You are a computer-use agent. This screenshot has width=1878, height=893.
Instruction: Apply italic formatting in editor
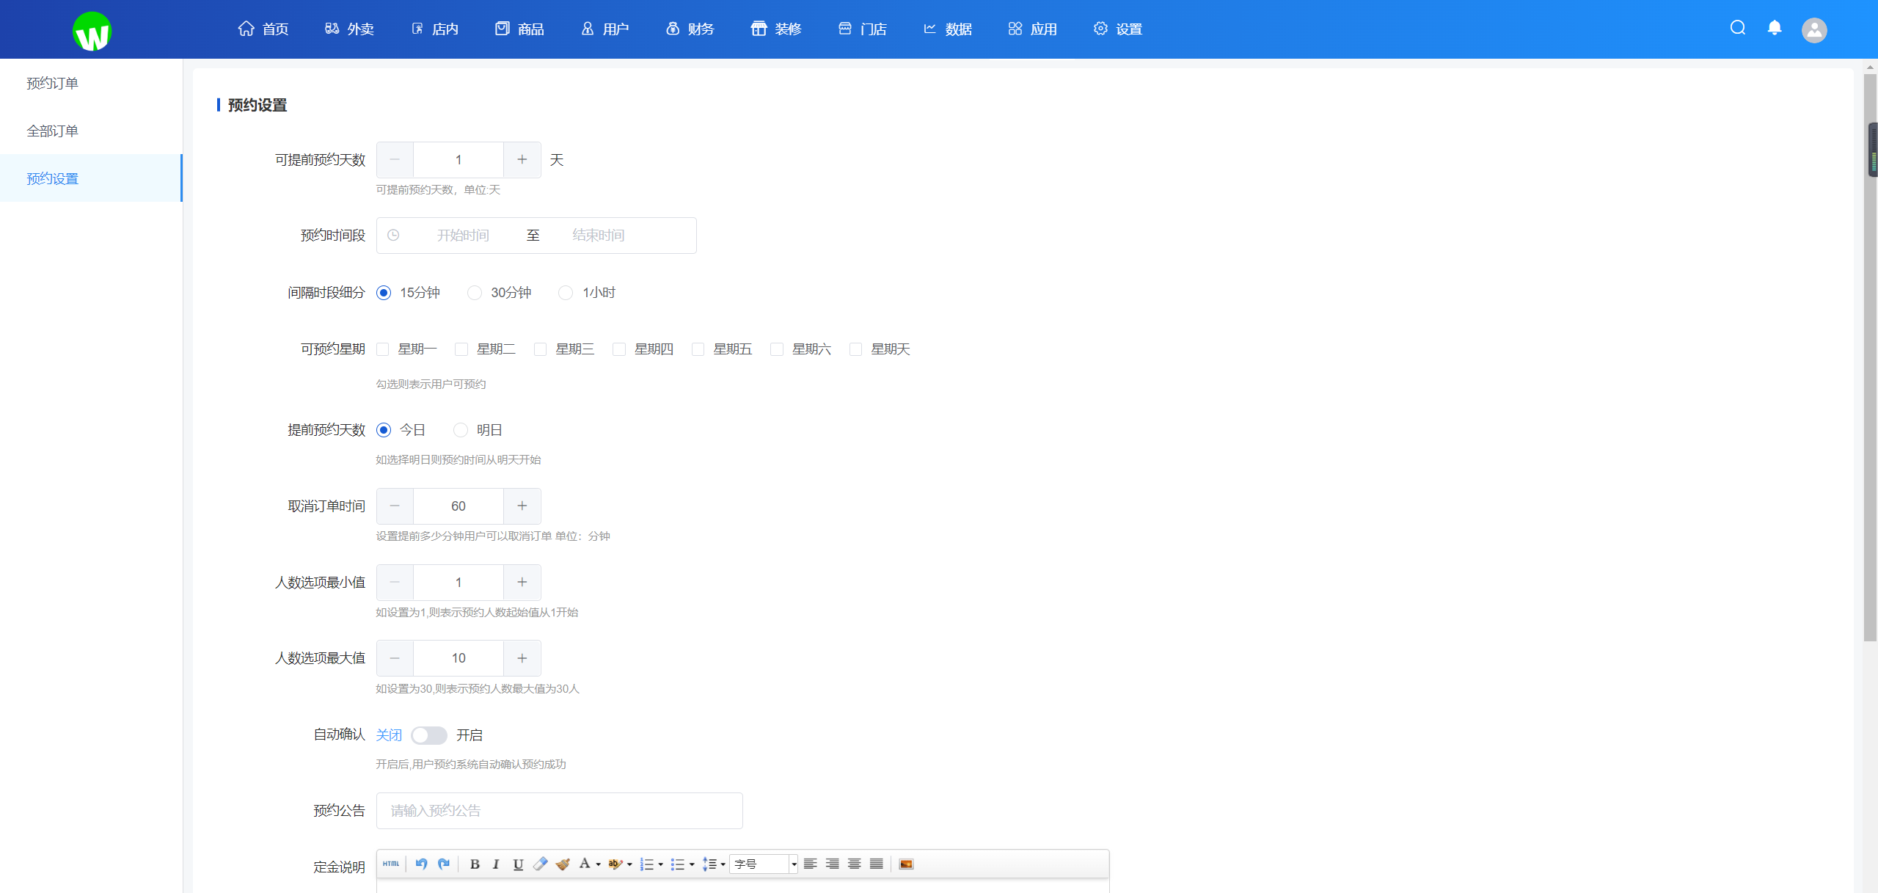(496, 864)
